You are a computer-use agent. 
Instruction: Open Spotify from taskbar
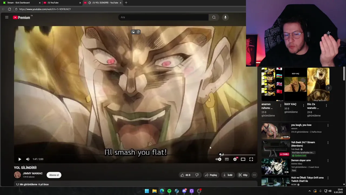pos(169,191)
